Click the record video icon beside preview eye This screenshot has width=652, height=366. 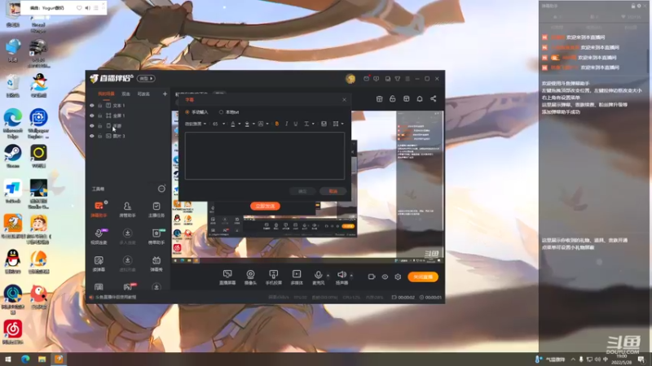tap(372, 277)
